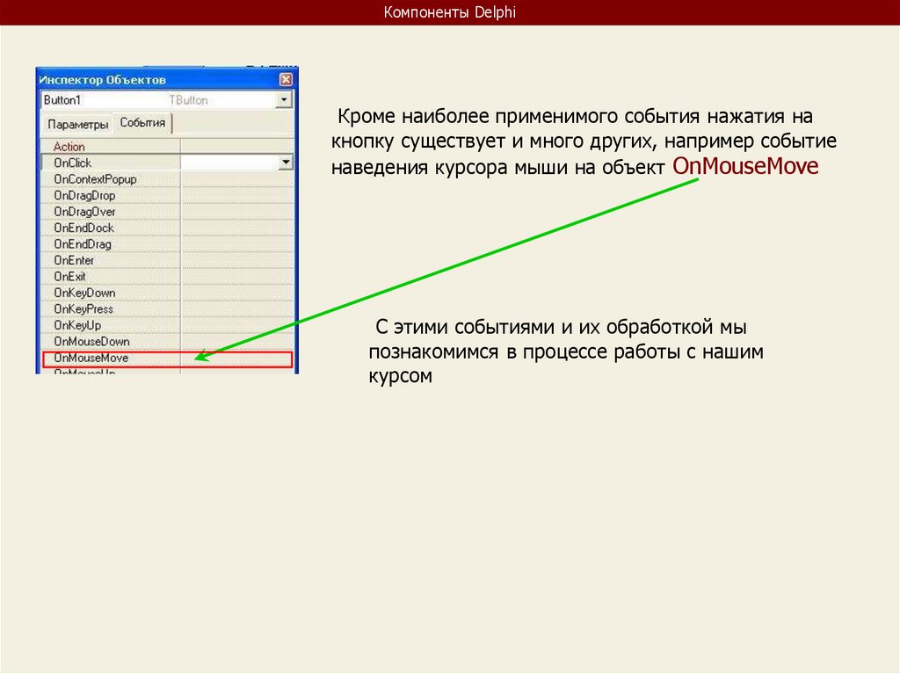Select the OnKeyUp event row
Viewport: 900px width, 674px height.
click(x=167, y=325)
